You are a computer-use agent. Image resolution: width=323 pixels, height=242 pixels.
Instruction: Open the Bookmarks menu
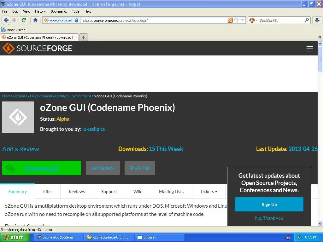(59, 11)
